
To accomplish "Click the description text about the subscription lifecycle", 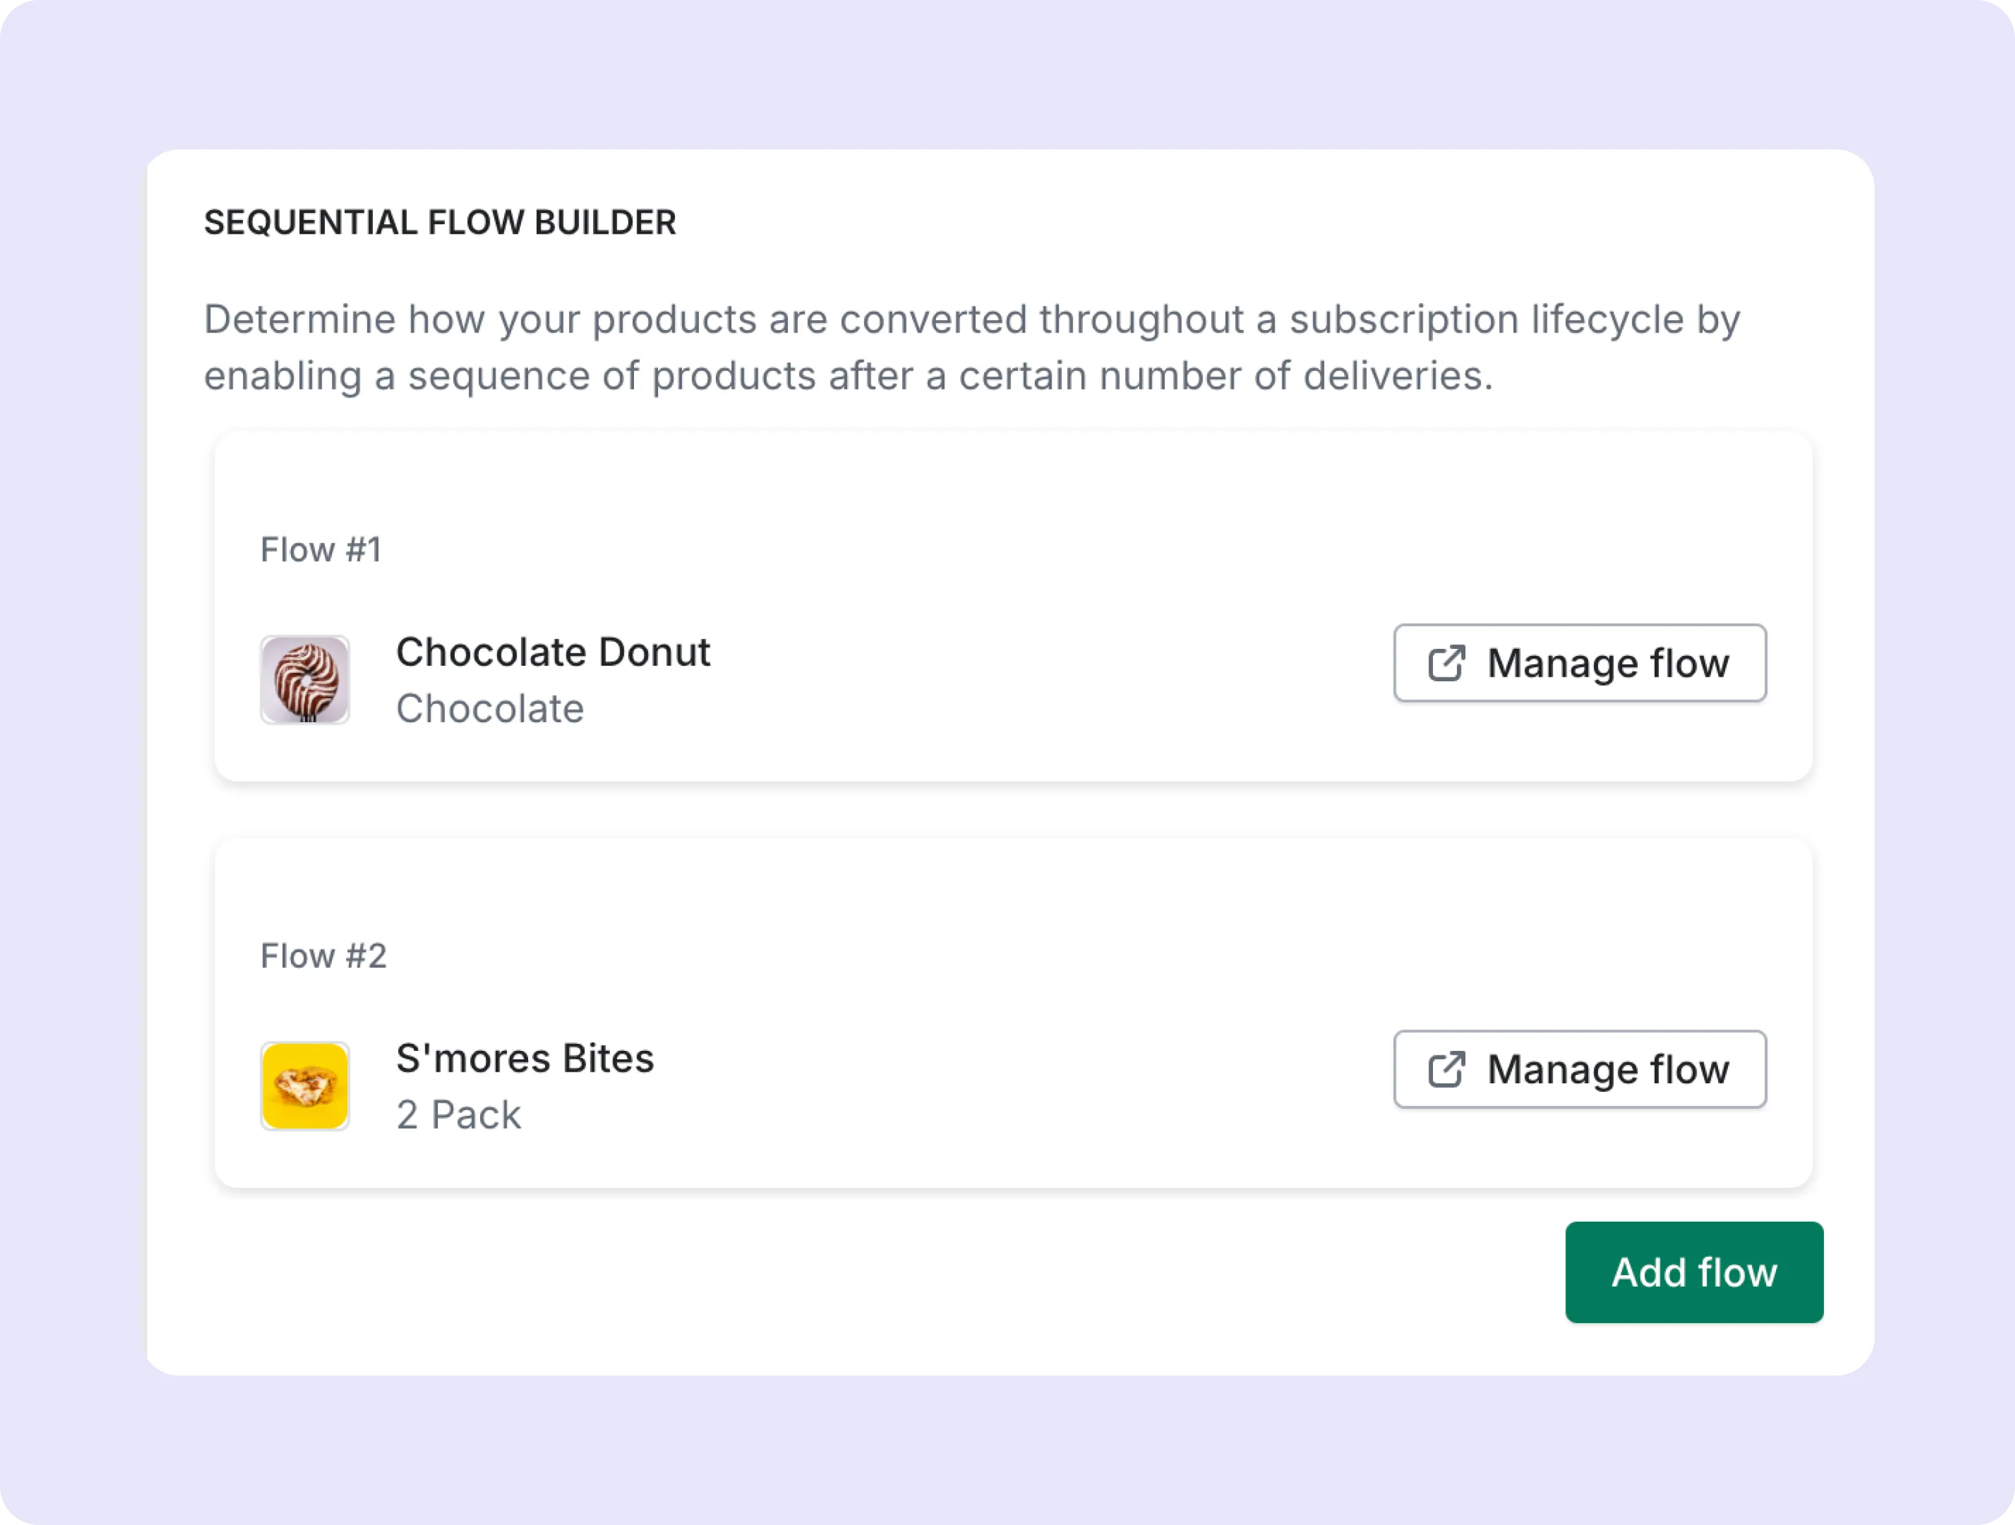I will pyautogui.click(x=972, y=347).
